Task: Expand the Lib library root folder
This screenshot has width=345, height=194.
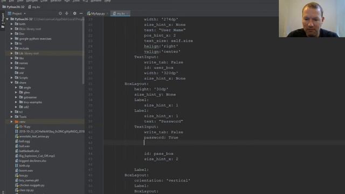Action: click(12, 53)
